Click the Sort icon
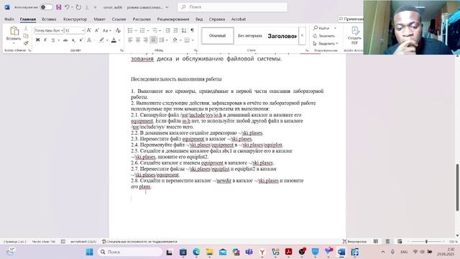460x259 pixels. tap(184, 30)
